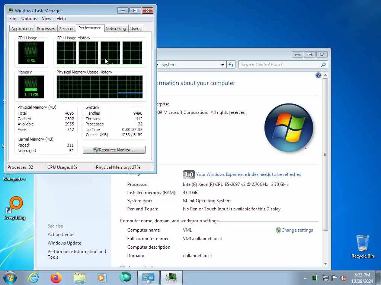
Task: Click the System window help icon
Action: 318,75
